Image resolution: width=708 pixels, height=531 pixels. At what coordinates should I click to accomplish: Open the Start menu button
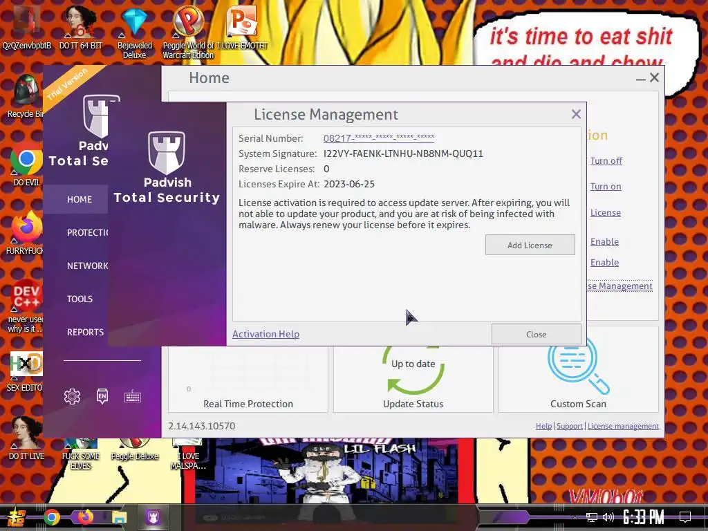click(17, 517)
